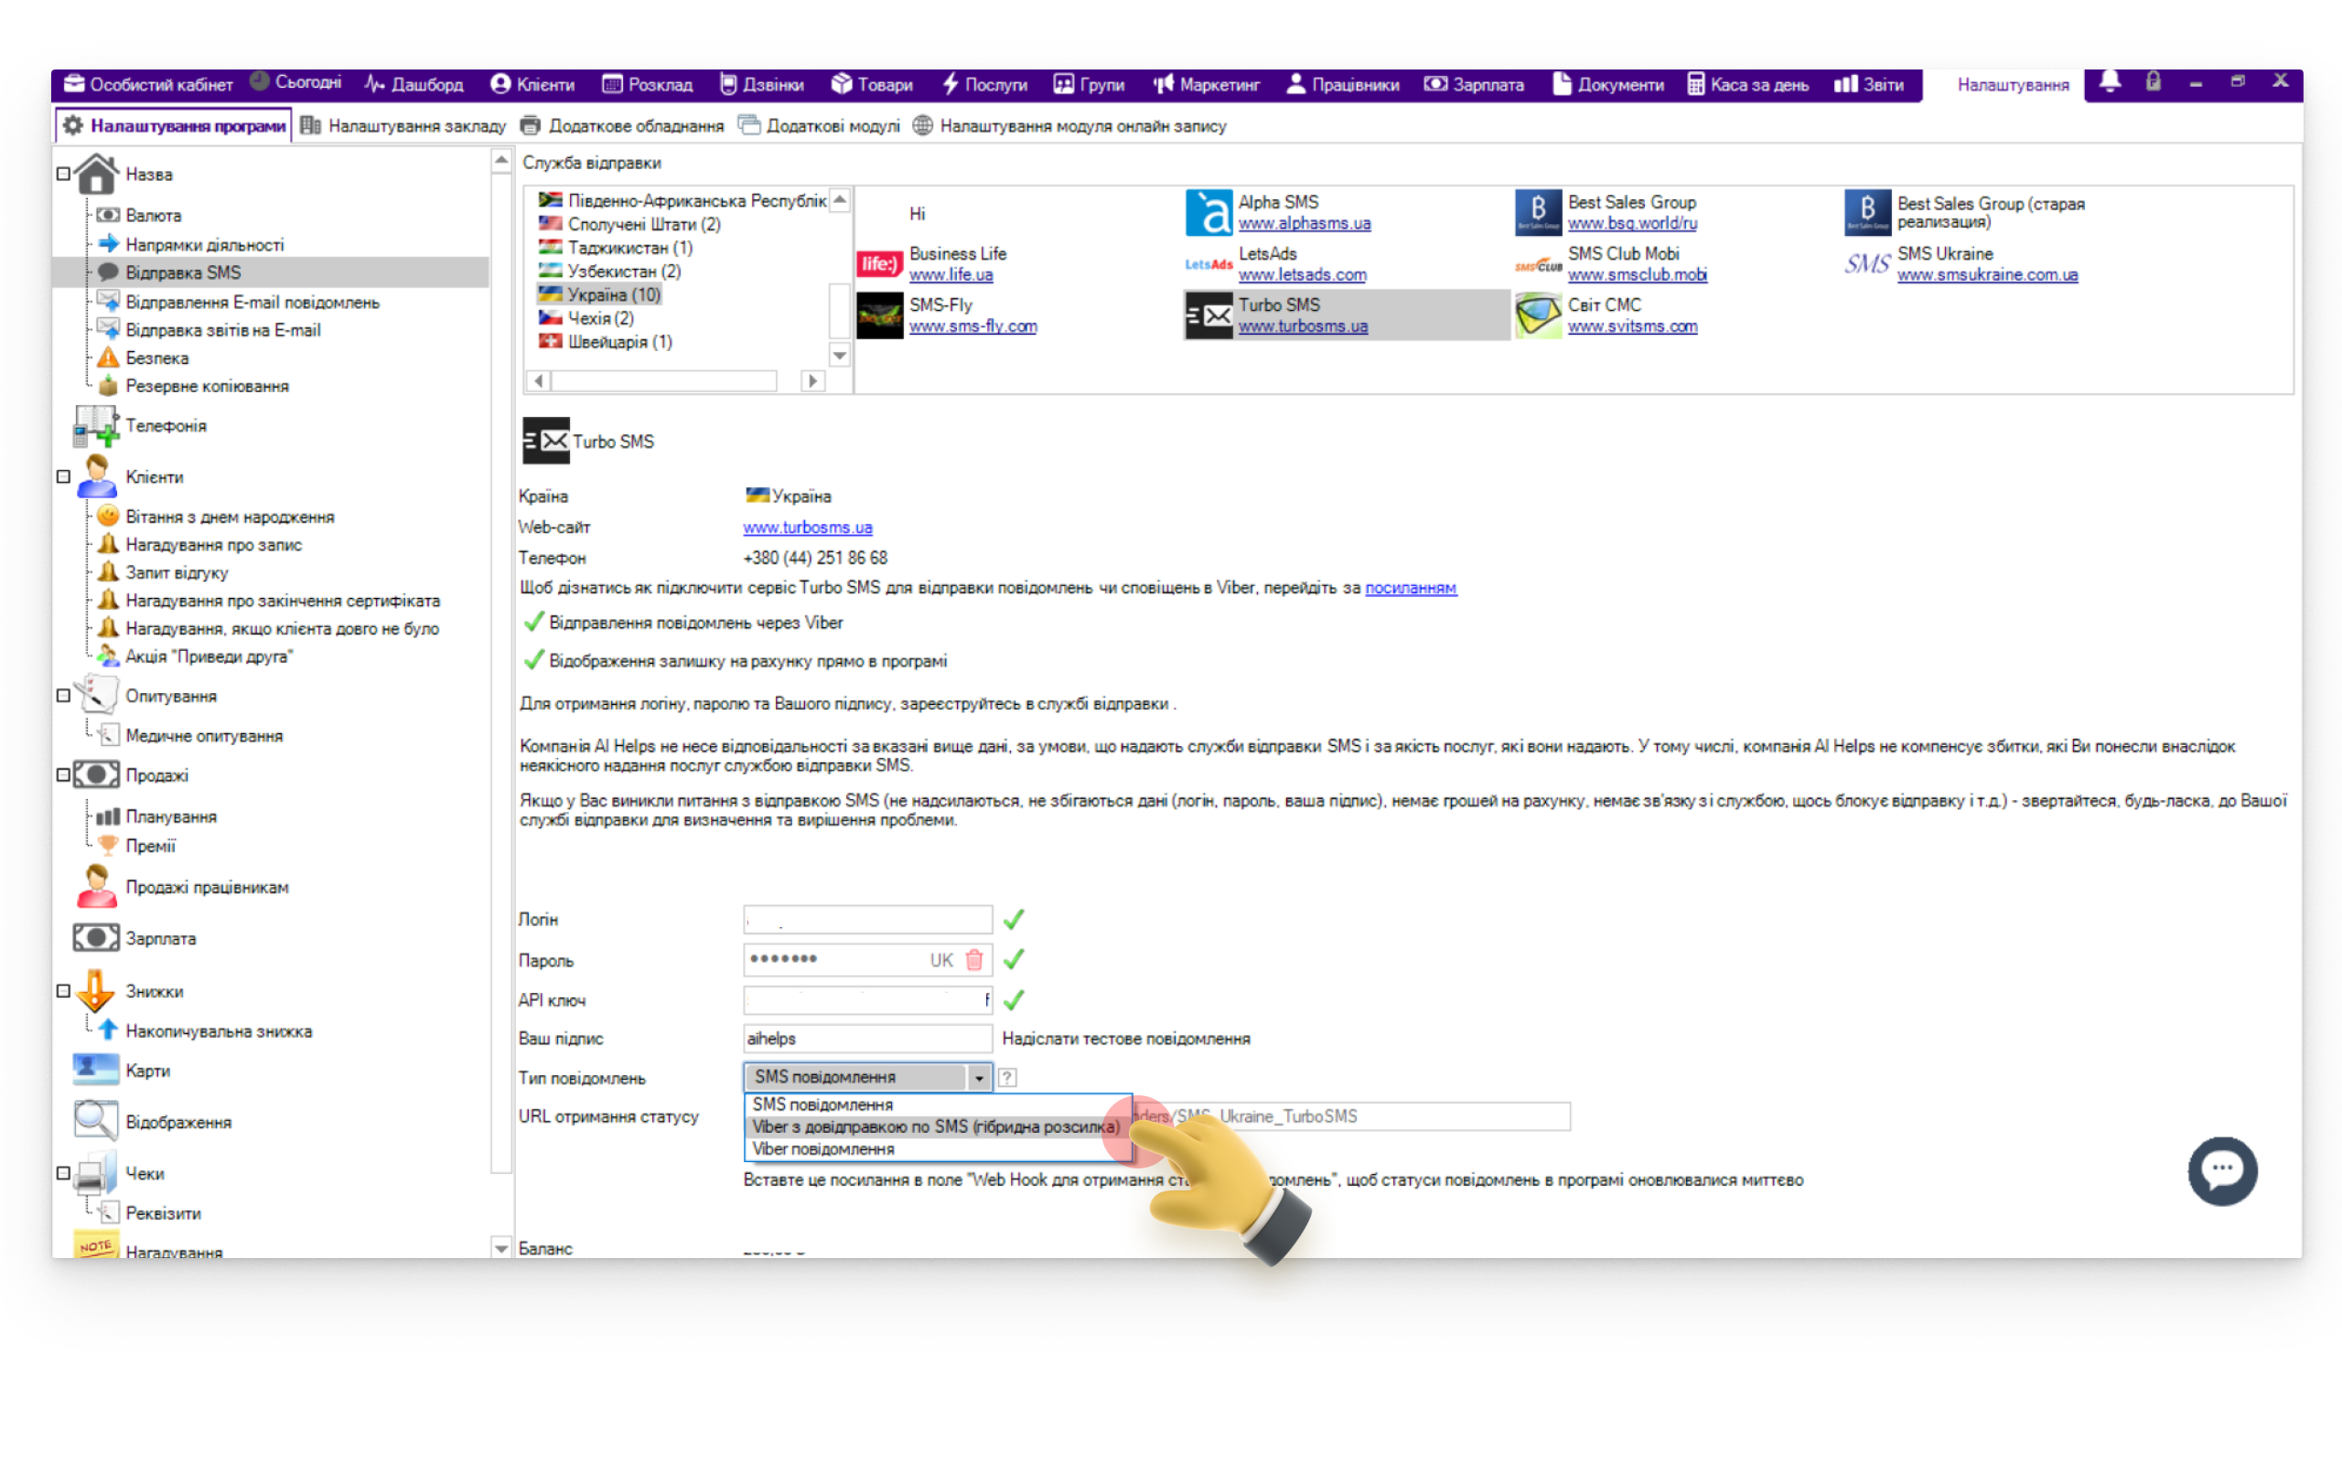
Task: Open the notifications bell icon
Action: (2109, 83)
